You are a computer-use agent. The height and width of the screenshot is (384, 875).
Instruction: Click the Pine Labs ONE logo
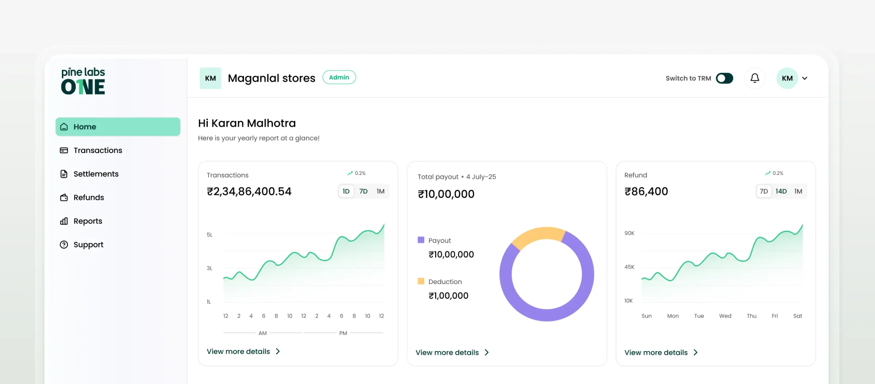[83, 81]
